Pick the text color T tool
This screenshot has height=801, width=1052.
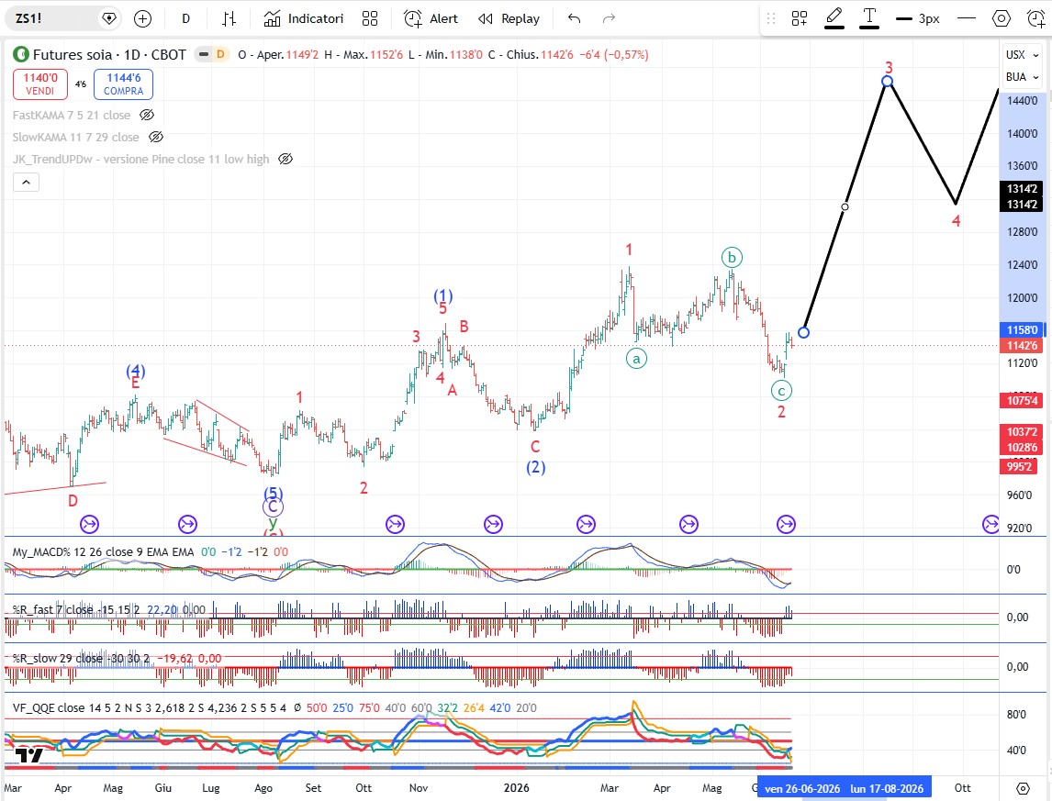[x=869, y=18]
